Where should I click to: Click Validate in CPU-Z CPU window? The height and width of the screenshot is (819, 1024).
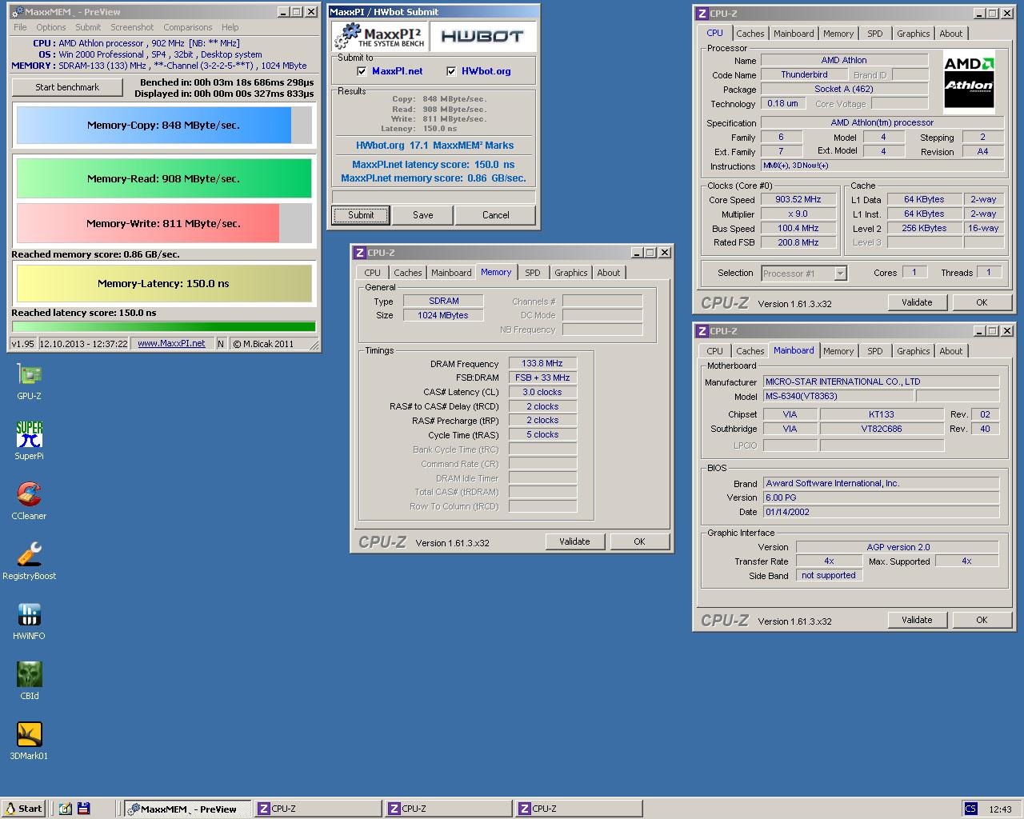tap(917, 302)
